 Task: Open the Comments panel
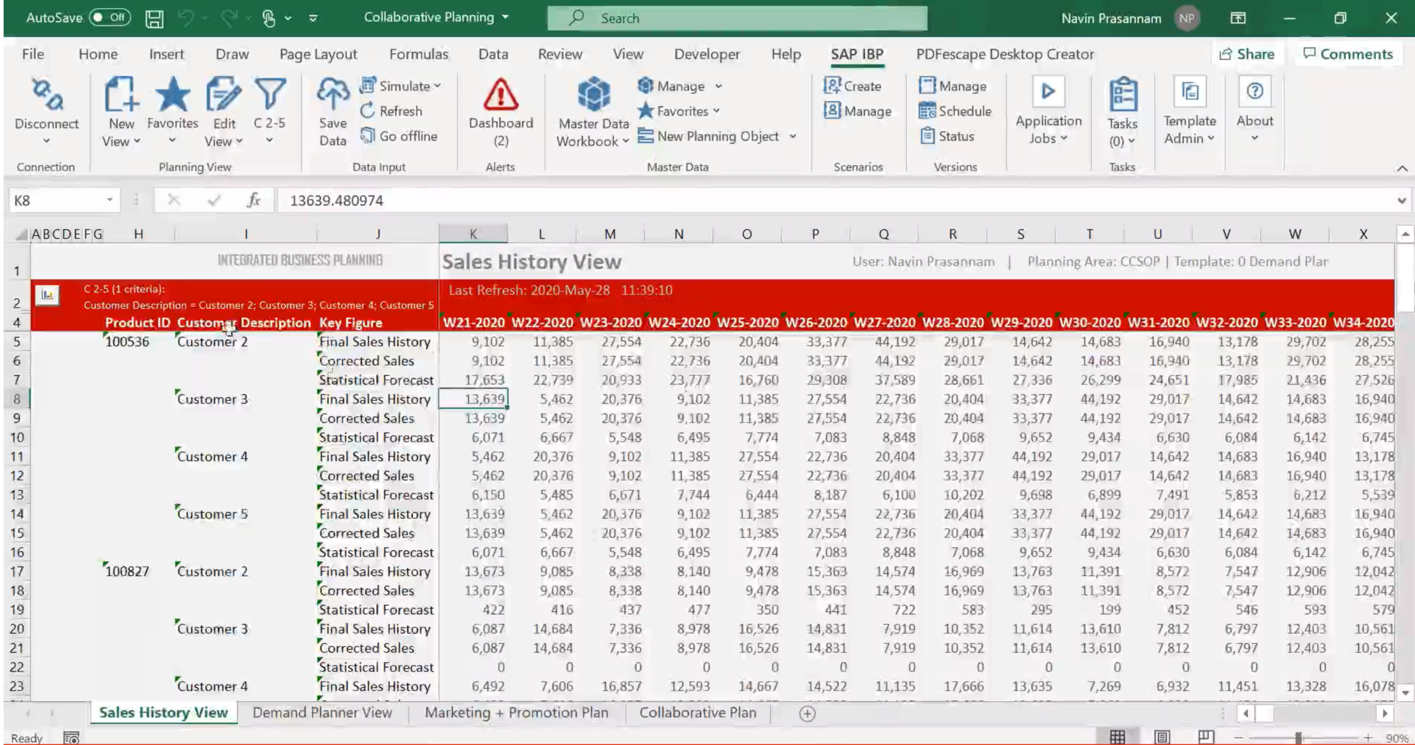click(1348, 54)
